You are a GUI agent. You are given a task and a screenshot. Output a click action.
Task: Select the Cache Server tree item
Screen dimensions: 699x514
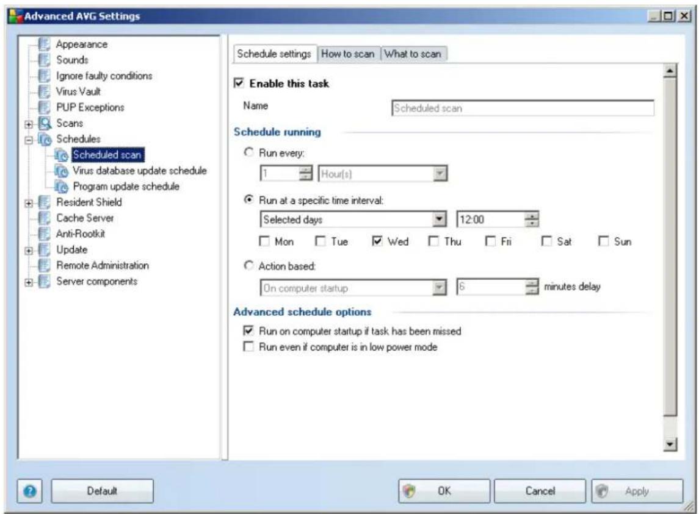click(85, 218)
